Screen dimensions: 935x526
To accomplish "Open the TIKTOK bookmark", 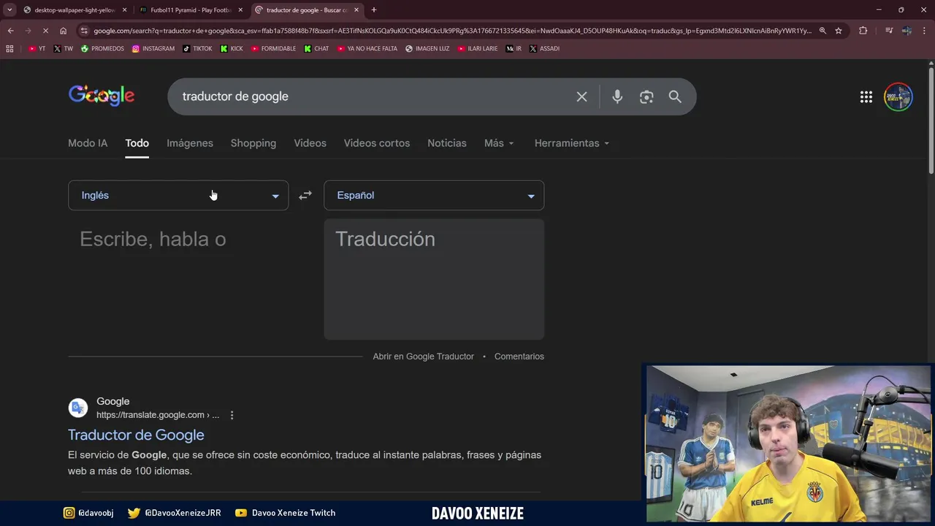I will click(x=197, y=48).
